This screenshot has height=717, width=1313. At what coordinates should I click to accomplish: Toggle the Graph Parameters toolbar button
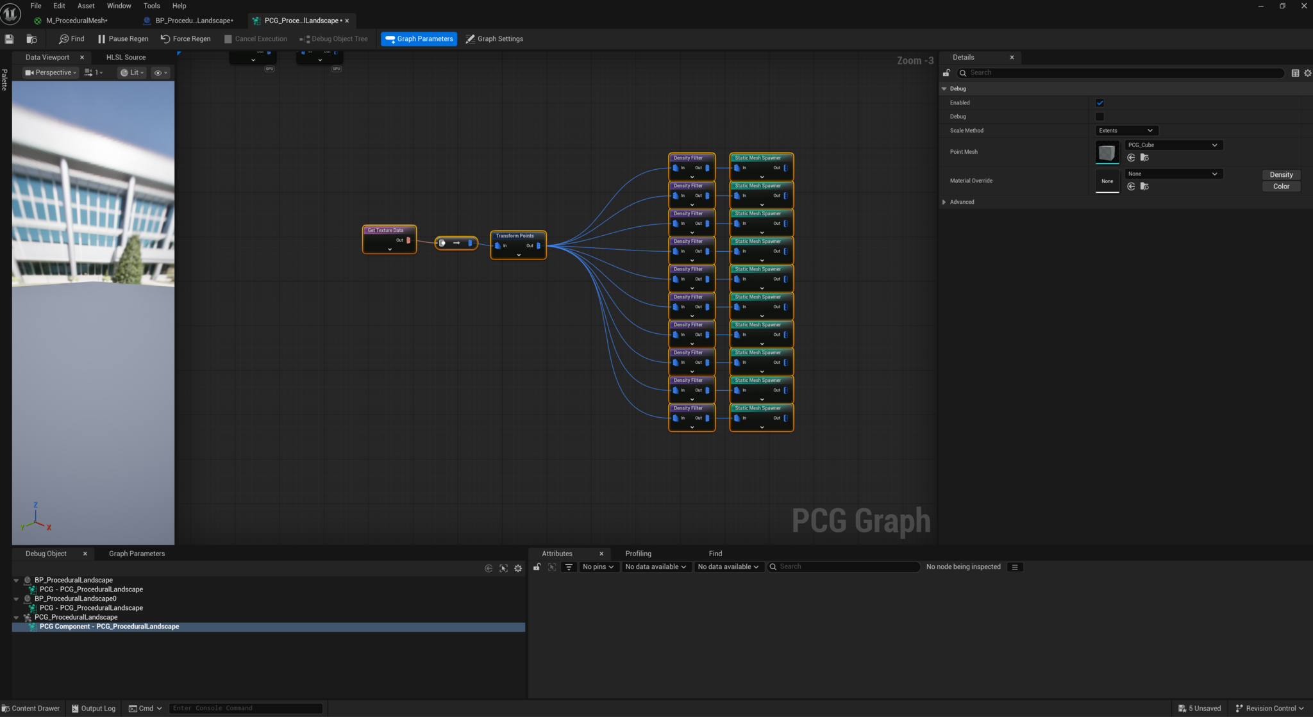(x=419, y=39)
